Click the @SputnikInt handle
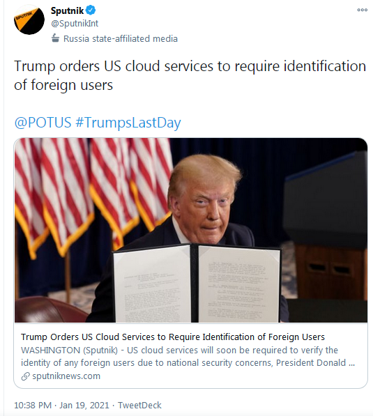The height and width of the screenshot is (416, 373). pyautogui.click(x=75, y=24)
